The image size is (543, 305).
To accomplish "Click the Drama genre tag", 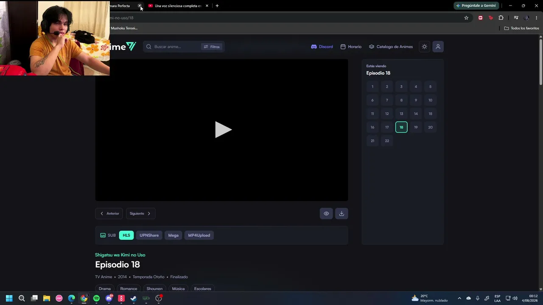I will click(105, 288).
